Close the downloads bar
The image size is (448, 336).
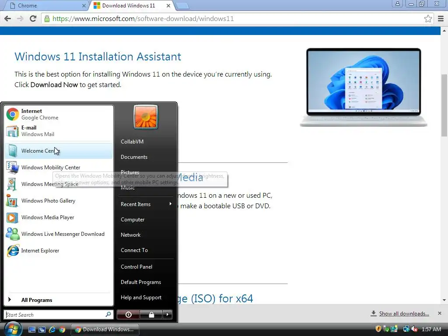[440, 313]
